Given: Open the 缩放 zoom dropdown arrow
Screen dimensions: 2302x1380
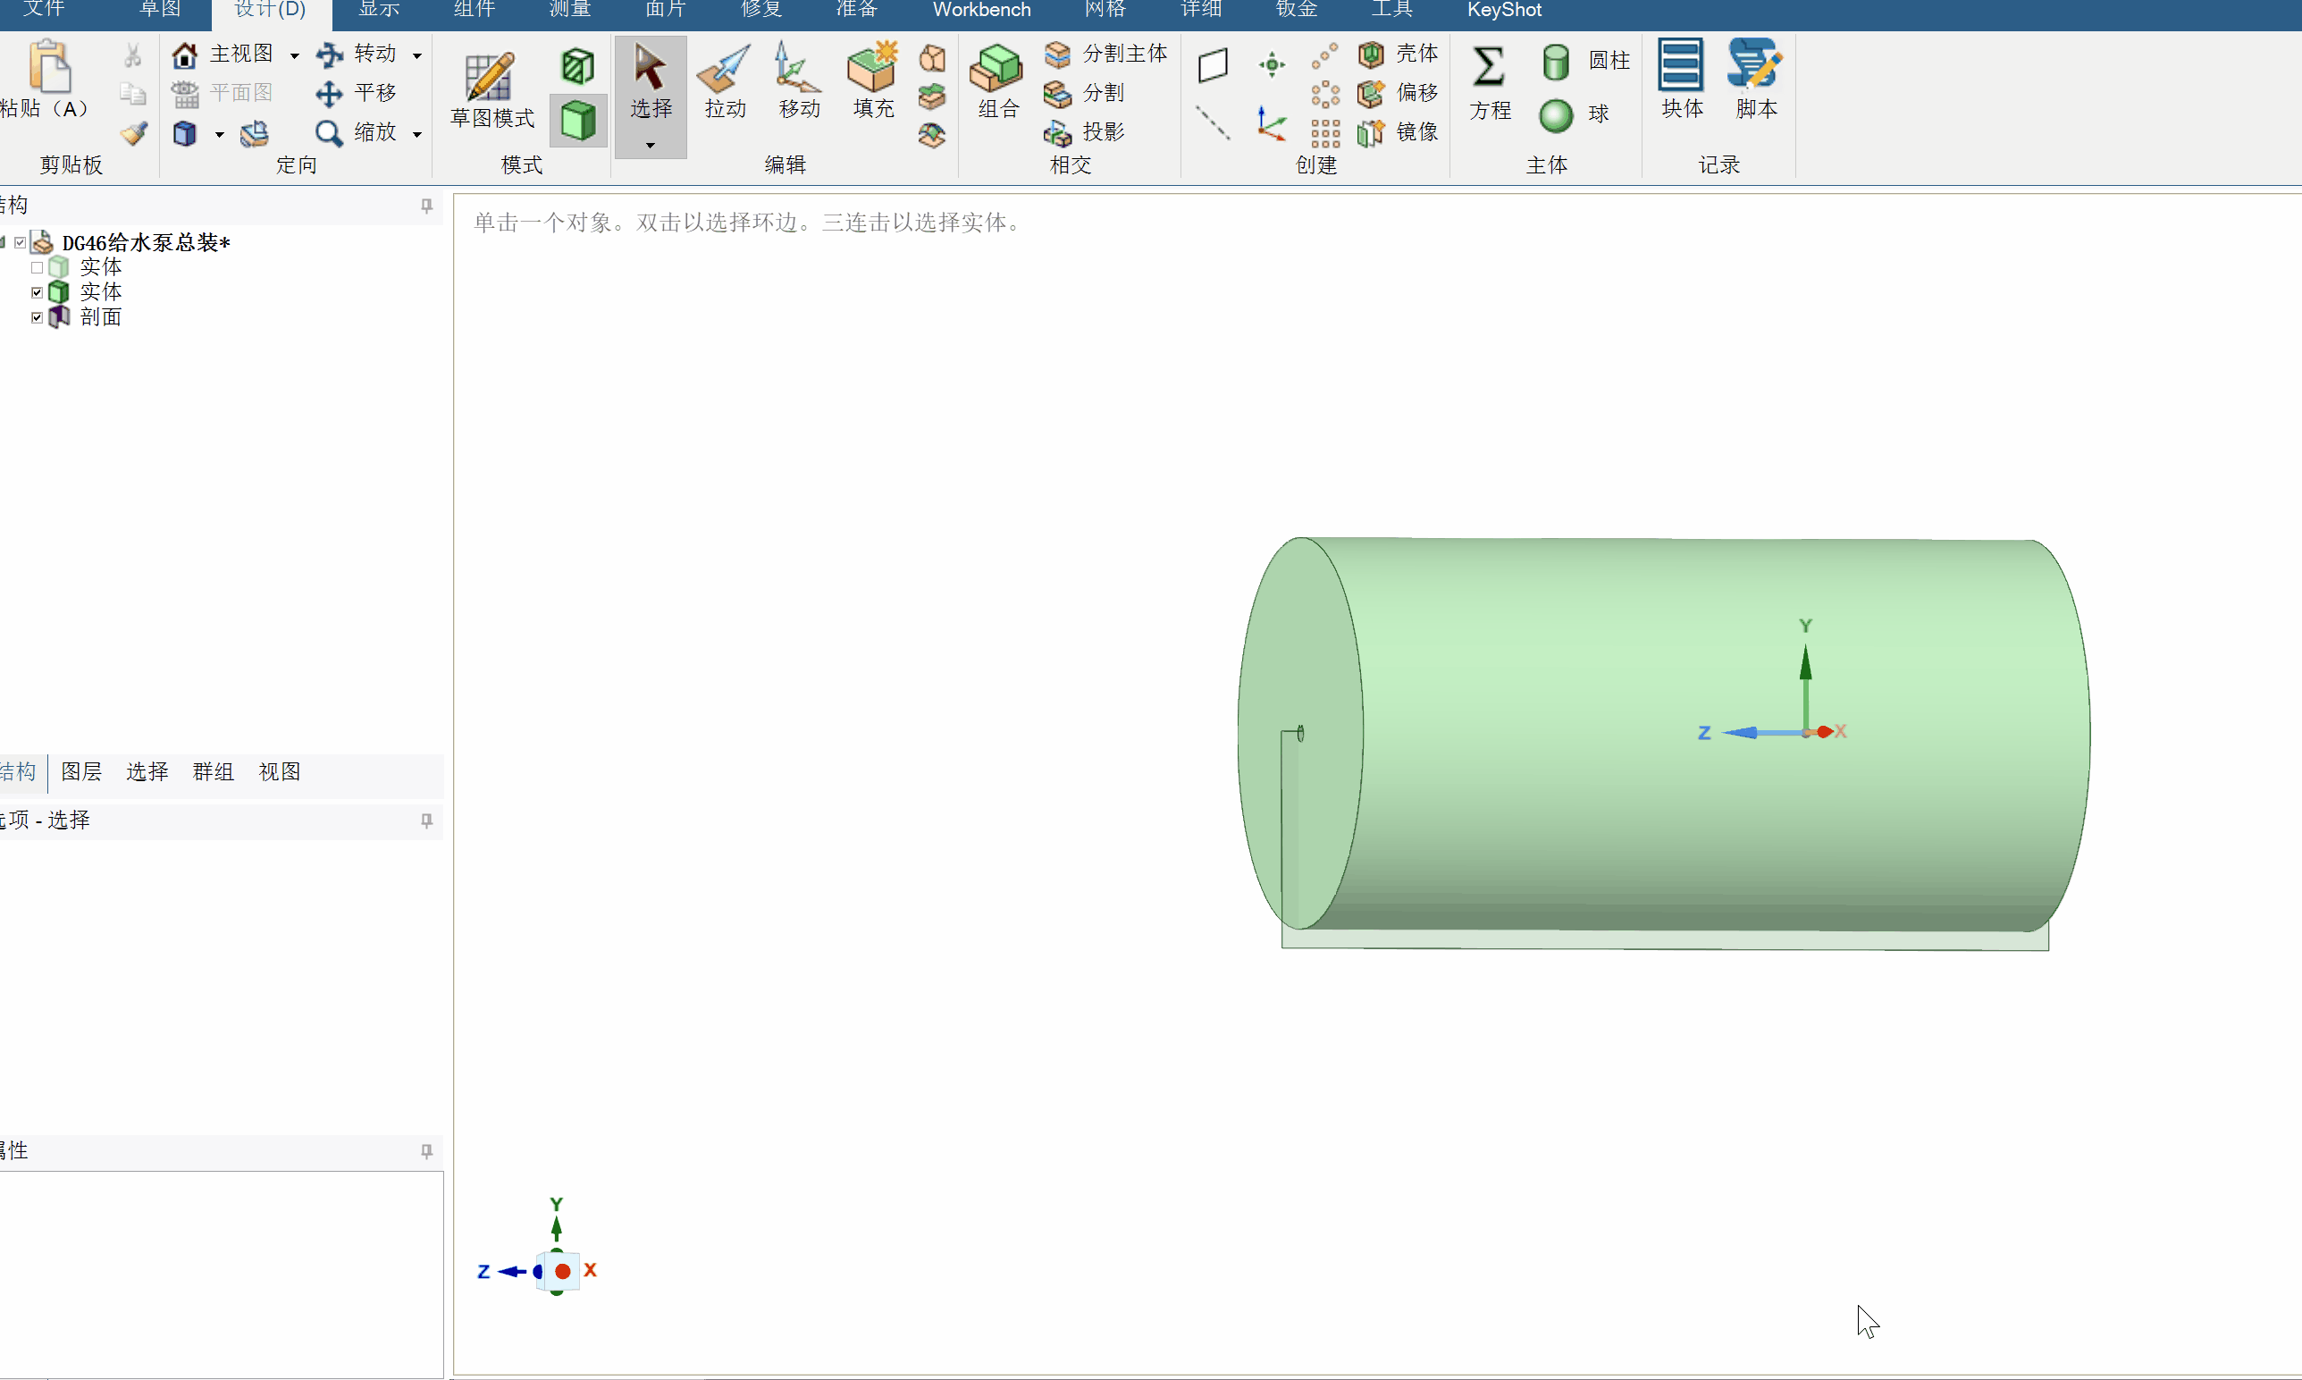Looking at the screenshot, I should pyautogui.click(x=417, y=134).
